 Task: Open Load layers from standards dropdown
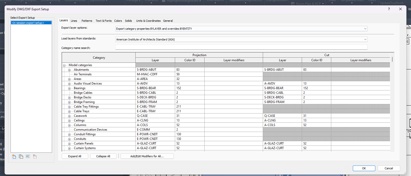[x=241, y=39]
